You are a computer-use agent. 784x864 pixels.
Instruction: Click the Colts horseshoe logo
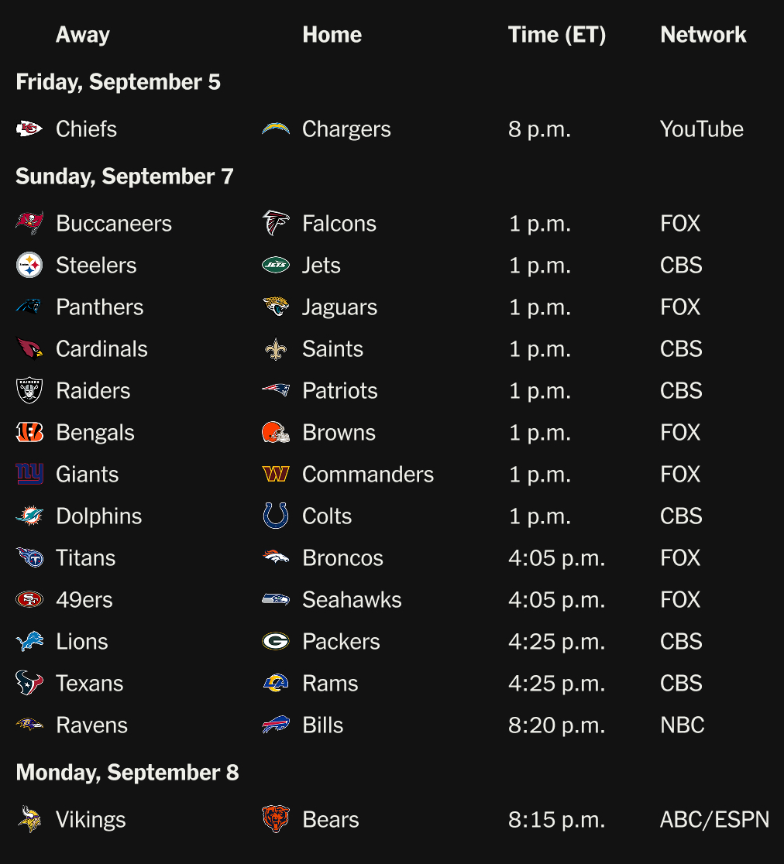click(x=276, y=516)
